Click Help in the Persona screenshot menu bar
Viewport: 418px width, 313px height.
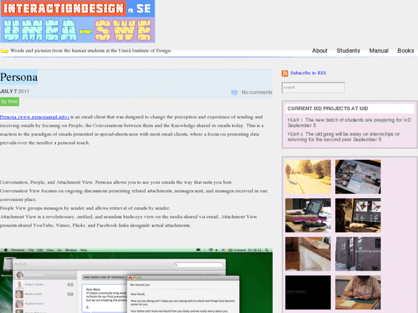point(84,250)
